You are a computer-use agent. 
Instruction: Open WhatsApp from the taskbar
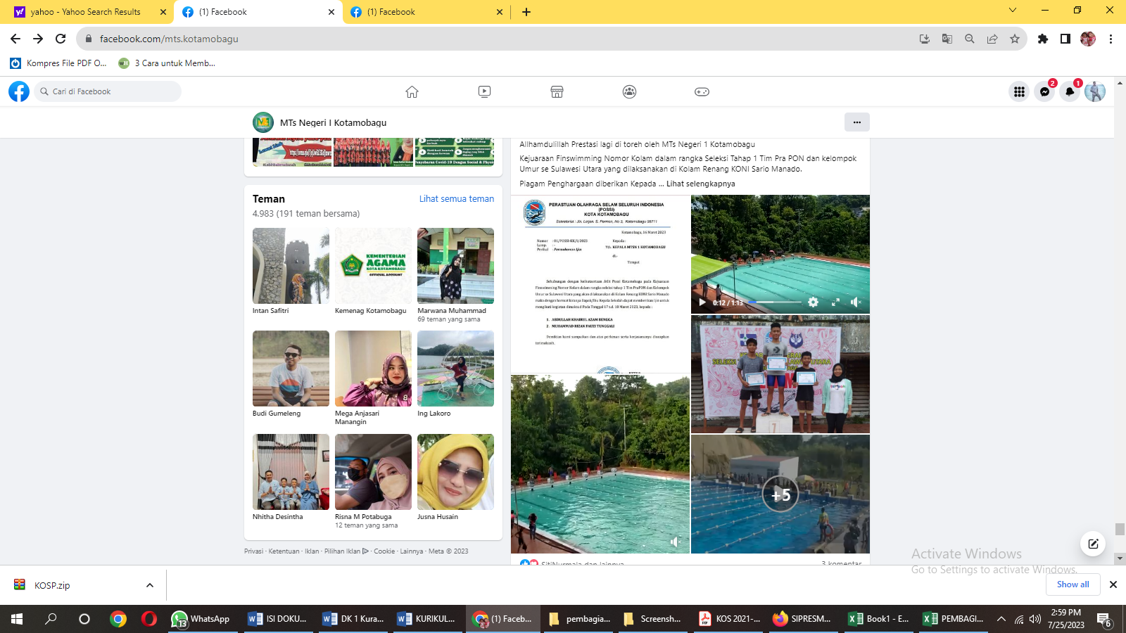(x=201, y=619)
